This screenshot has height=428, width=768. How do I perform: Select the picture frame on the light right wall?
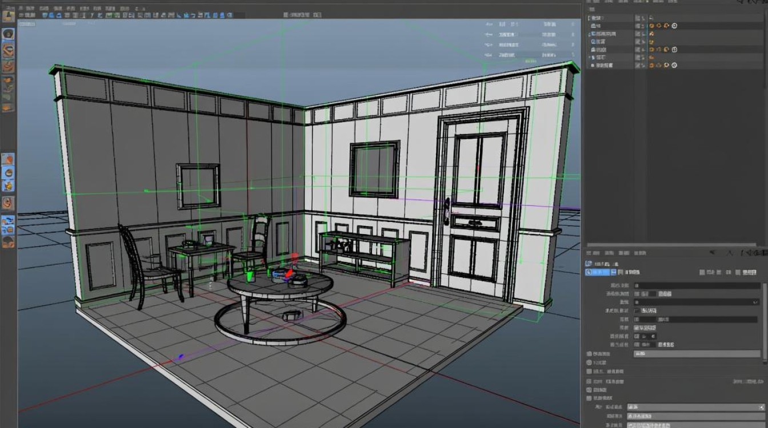coord(374,169)
